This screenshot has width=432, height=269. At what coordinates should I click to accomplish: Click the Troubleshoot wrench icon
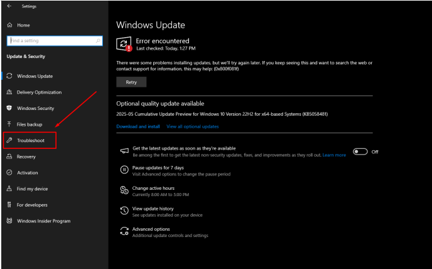[x=9, y=140]
